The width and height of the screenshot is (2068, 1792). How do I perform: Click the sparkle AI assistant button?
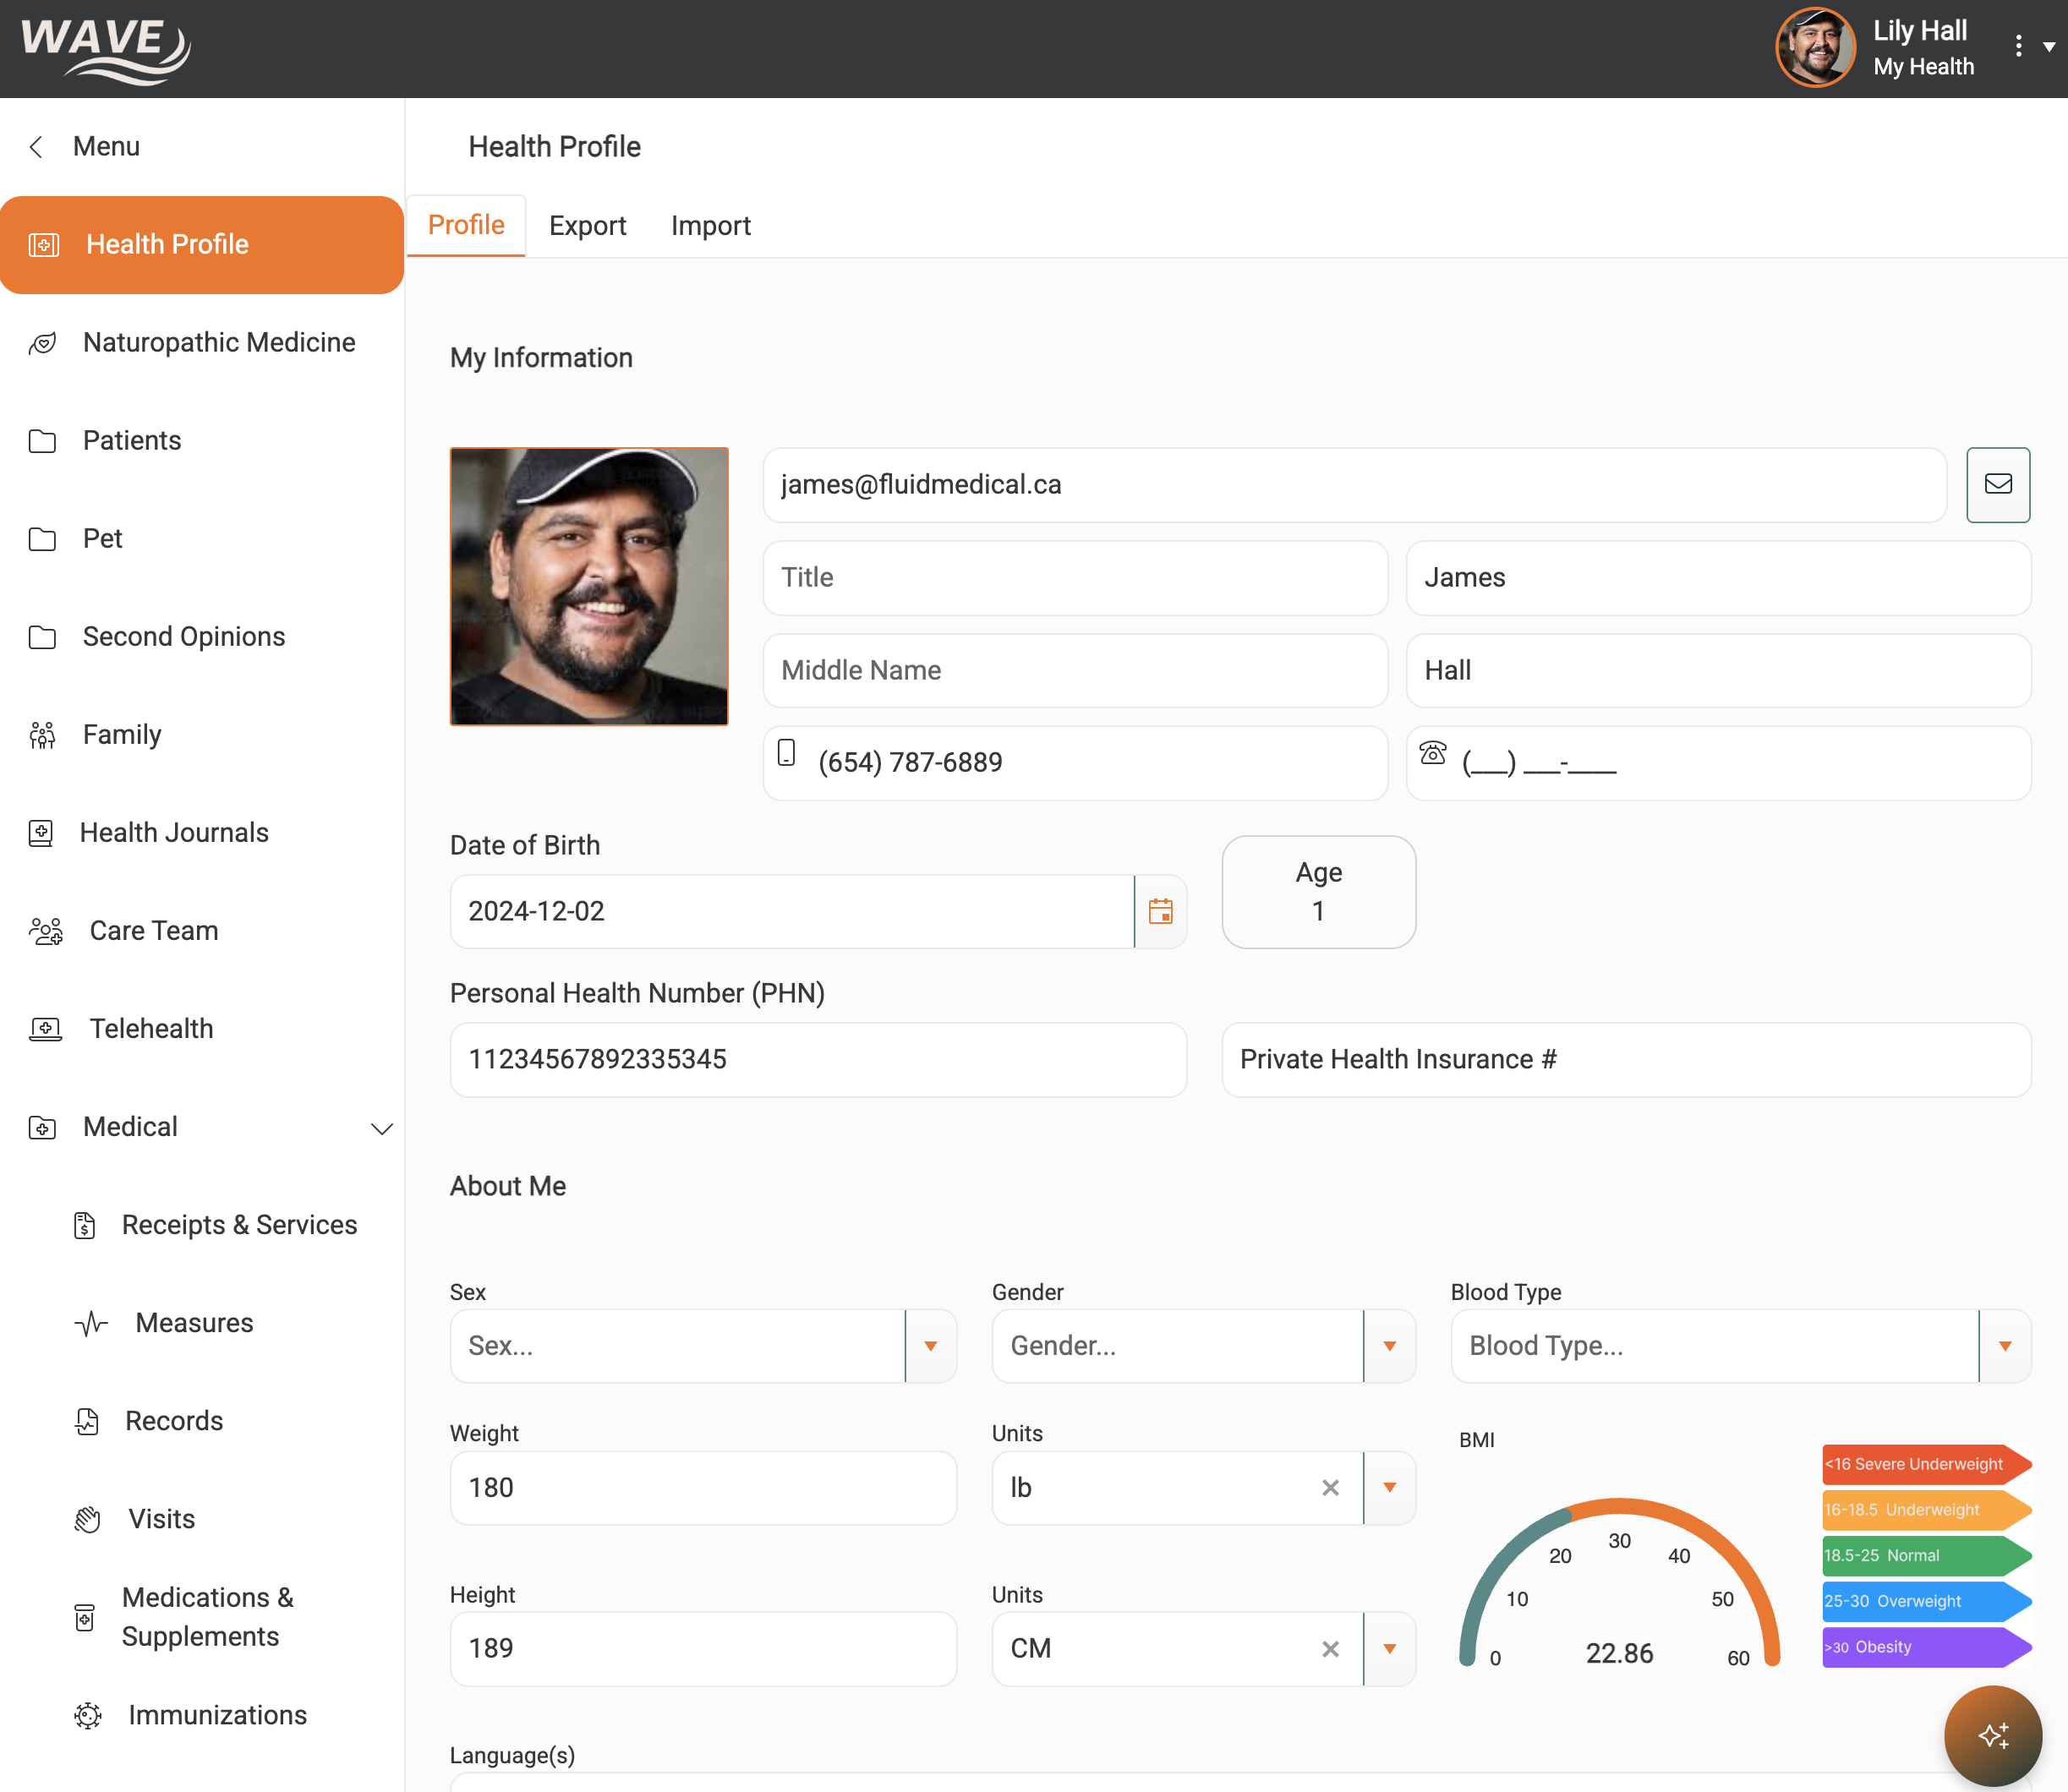coord(1992,1735)
